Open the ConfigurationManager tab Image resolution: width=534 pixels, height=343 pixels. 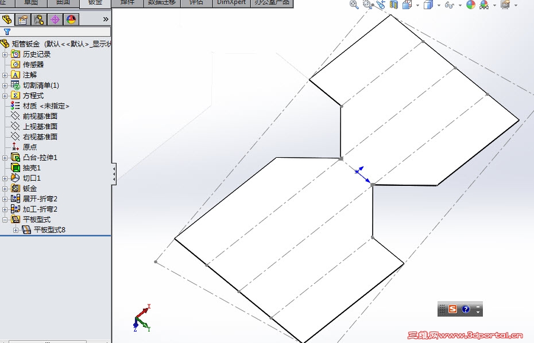coord(39,20)
